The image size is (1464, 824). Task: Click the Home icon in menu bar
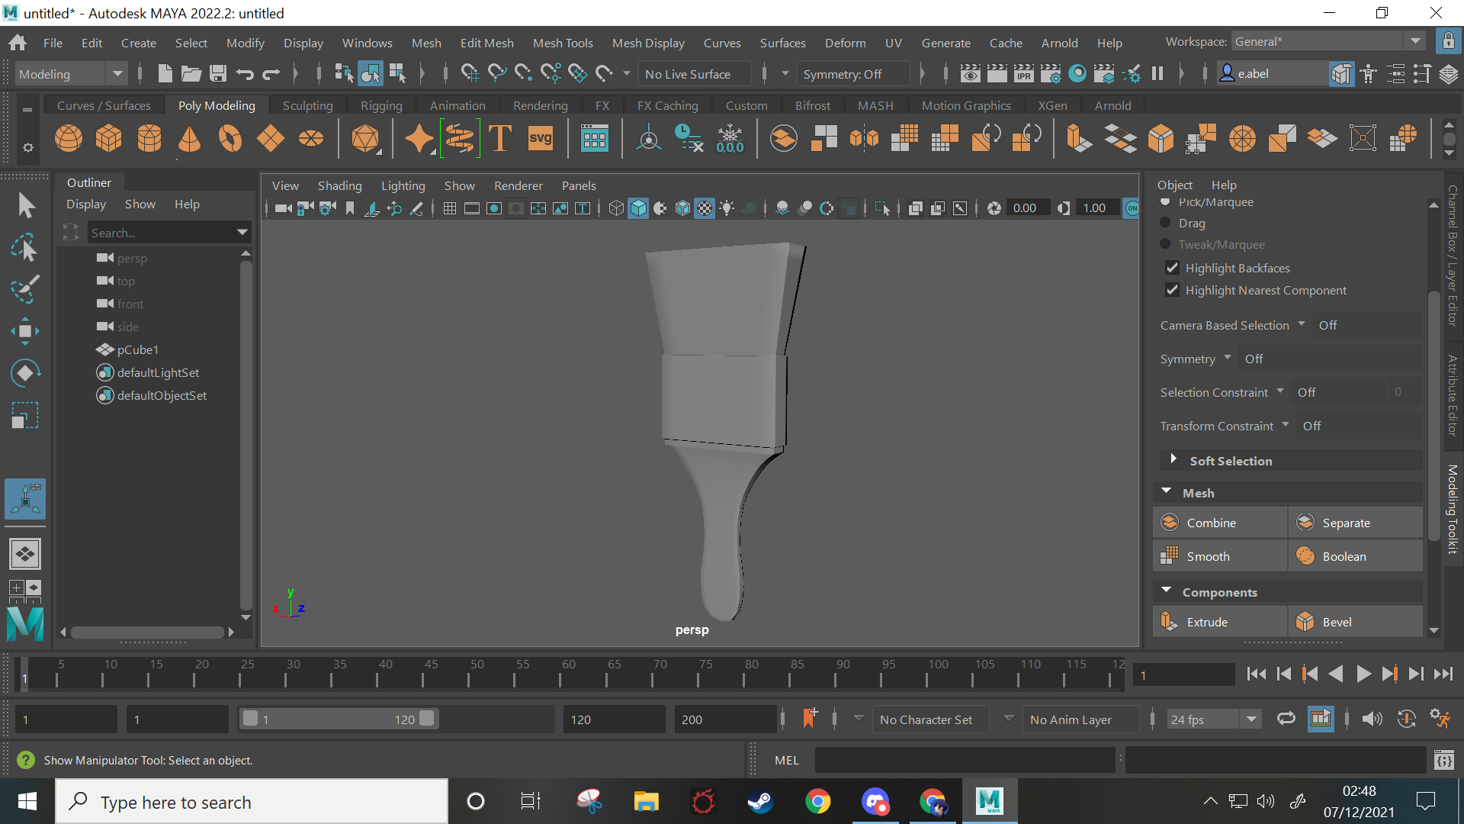pyautogui.click(x=18, y=43)
